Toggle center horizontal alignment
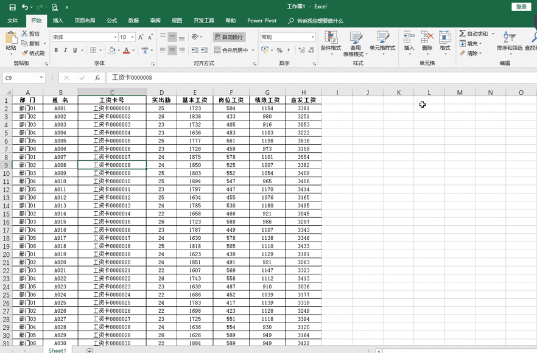537x353 pixels. coord(172,50)
